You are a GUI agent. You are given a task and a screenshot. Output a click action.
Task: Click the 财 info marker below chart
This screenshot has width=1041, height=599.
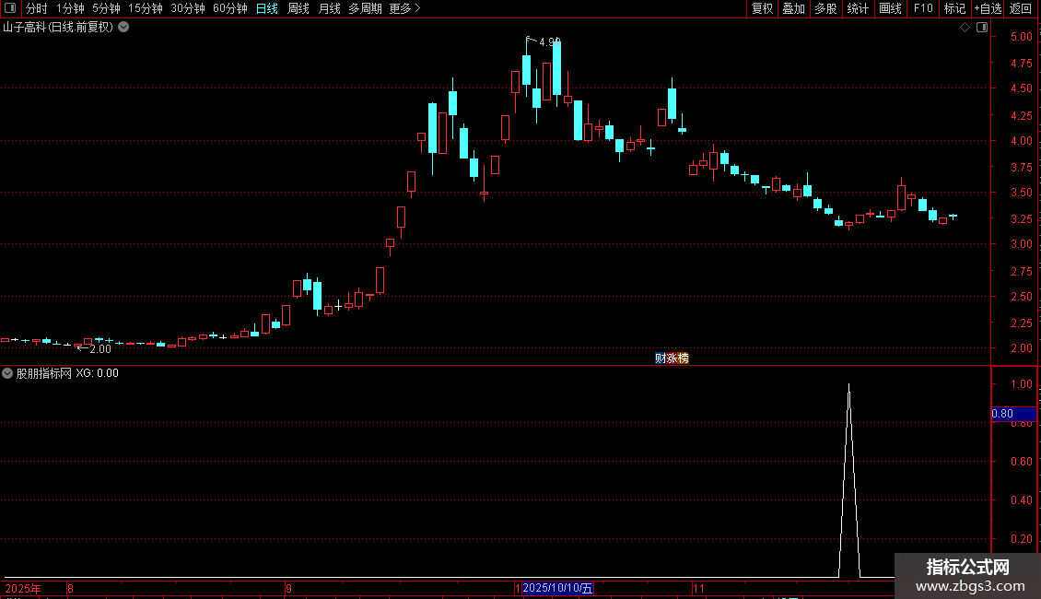coord(660,358)
